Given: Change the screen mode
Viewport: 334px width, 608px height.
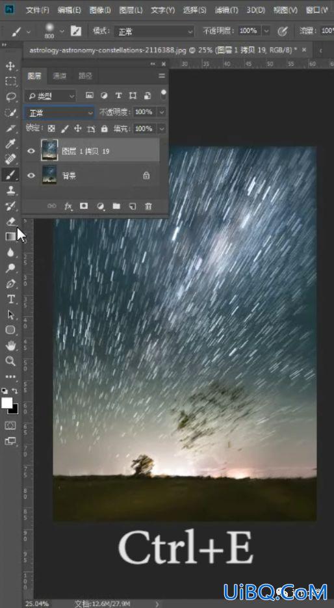Looking at the screenshot, I should (x=10, y=441).
